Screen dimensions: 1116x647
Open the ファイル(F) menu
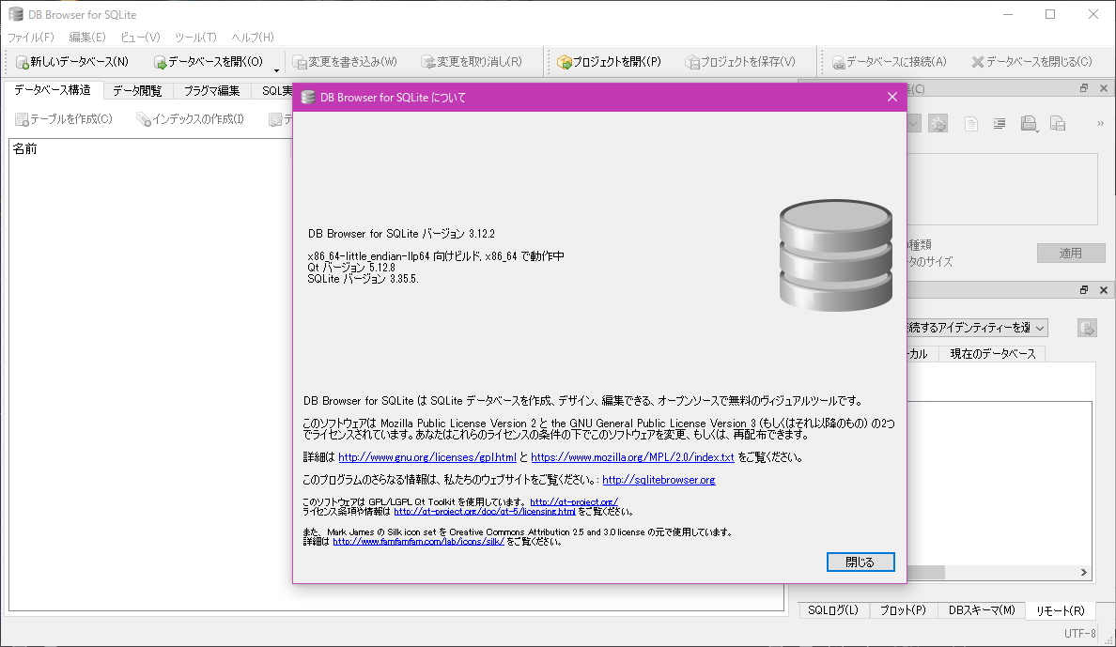coord(31,37)
